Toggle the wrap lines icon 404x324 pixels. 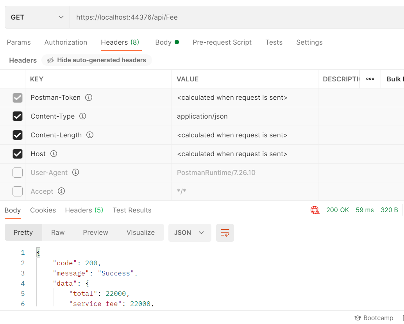click(225, 233)
